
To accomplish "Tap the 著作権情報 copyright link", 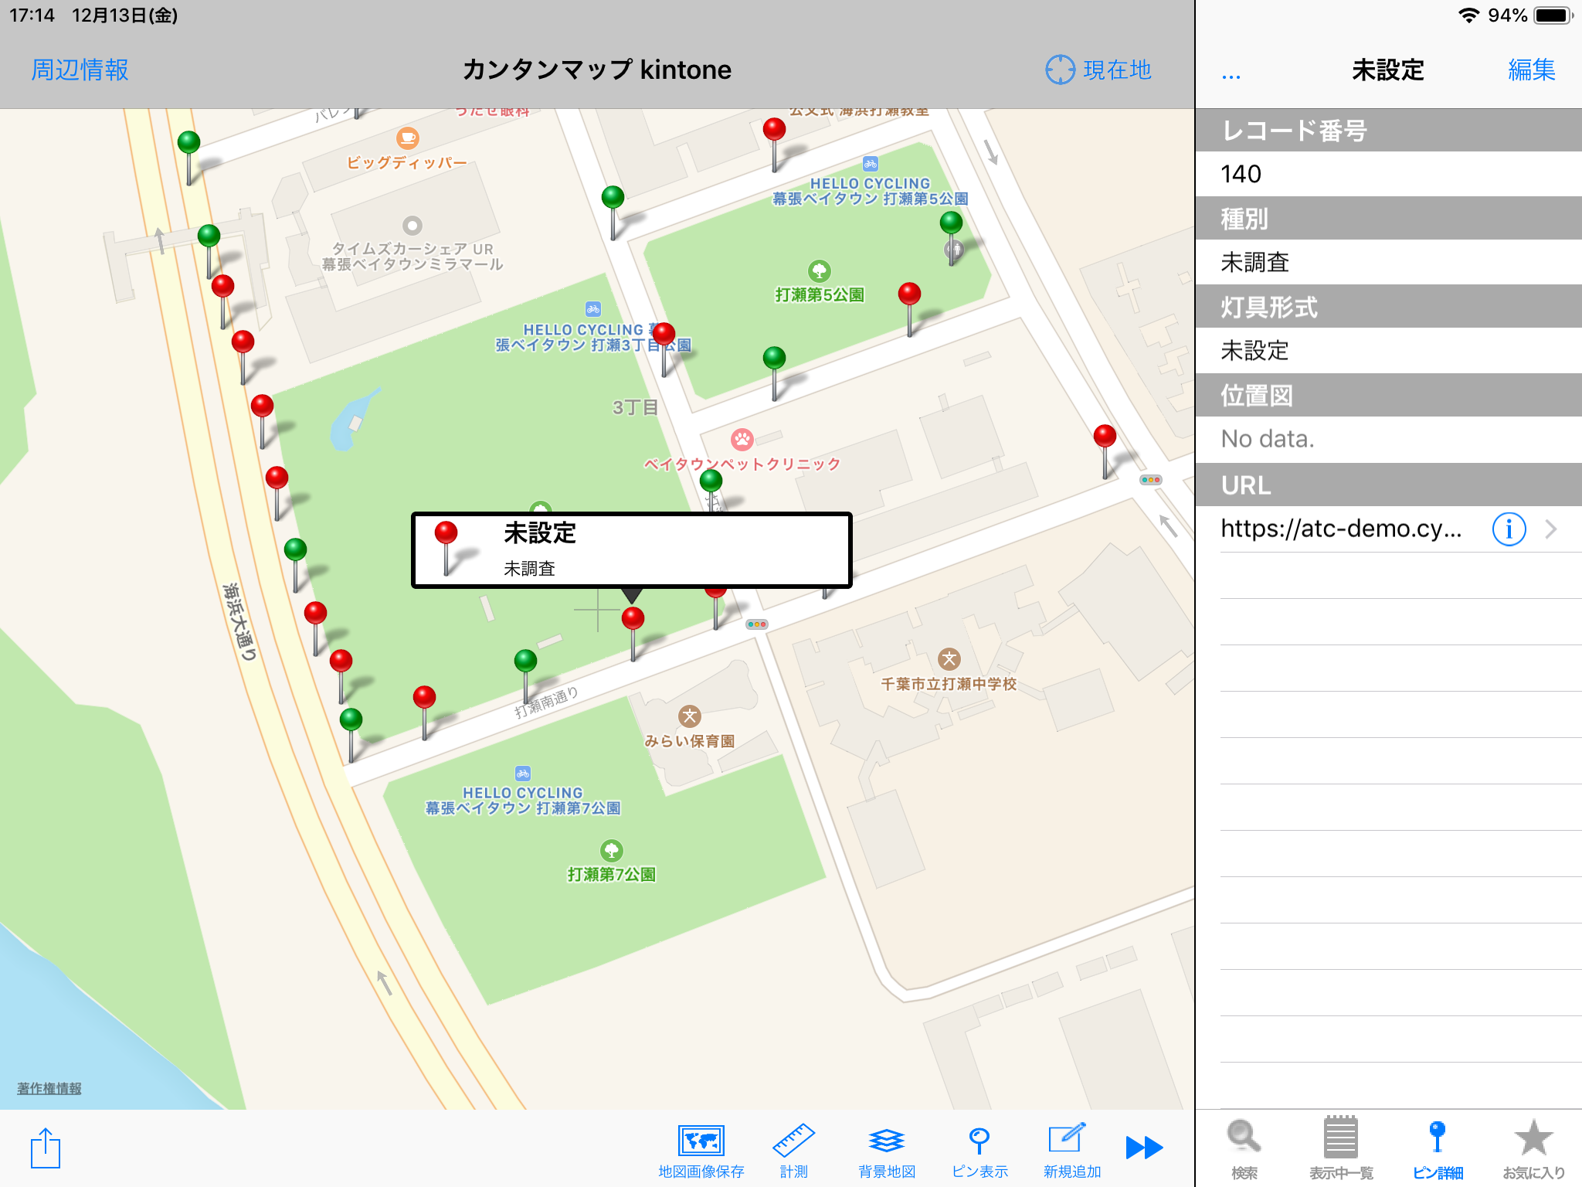I will [x=49, y=1088].
